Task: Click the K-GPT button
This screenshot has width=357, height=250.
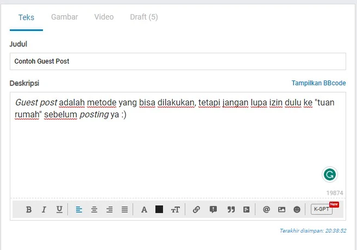Action: 321,209
